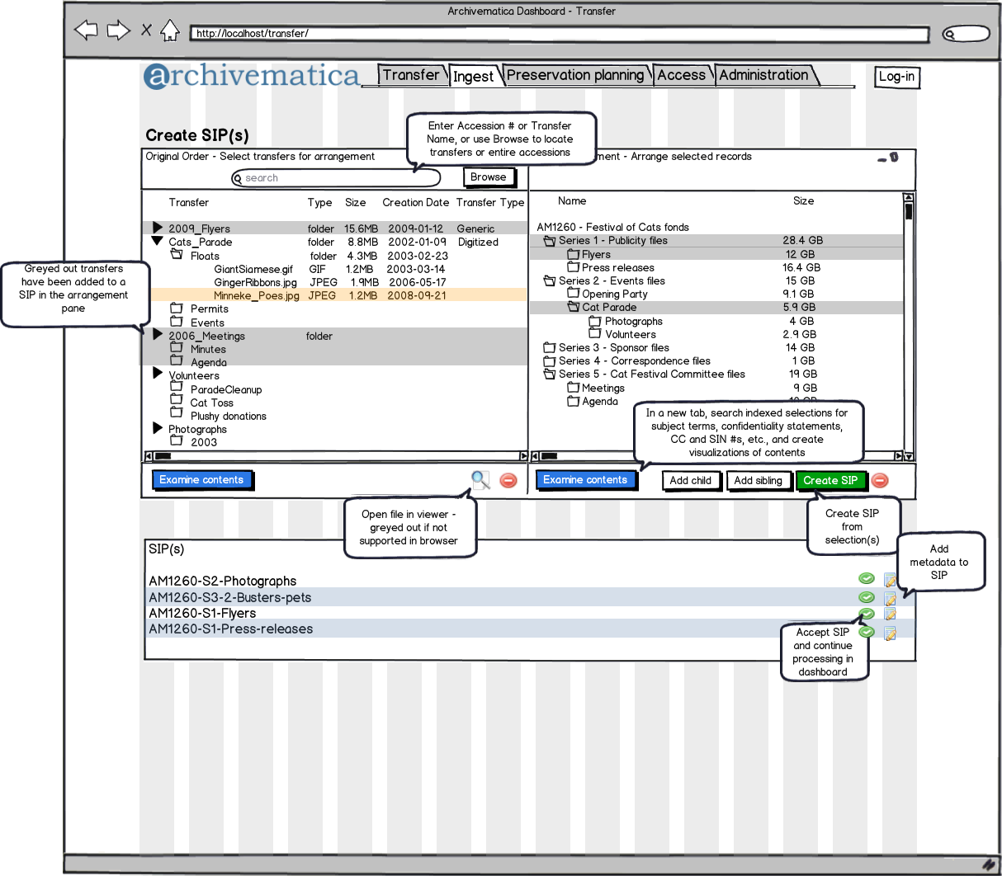Collapse the Cats_Parade transfer
The width and height of the screenshot is (1002, 876).
tap(158, 242)
